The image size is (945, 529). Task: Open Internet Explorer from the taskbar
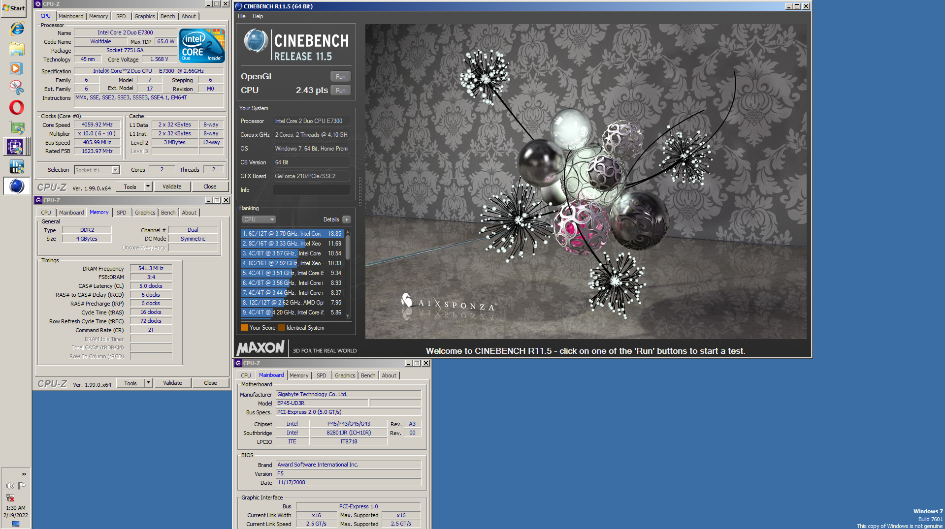17,29
